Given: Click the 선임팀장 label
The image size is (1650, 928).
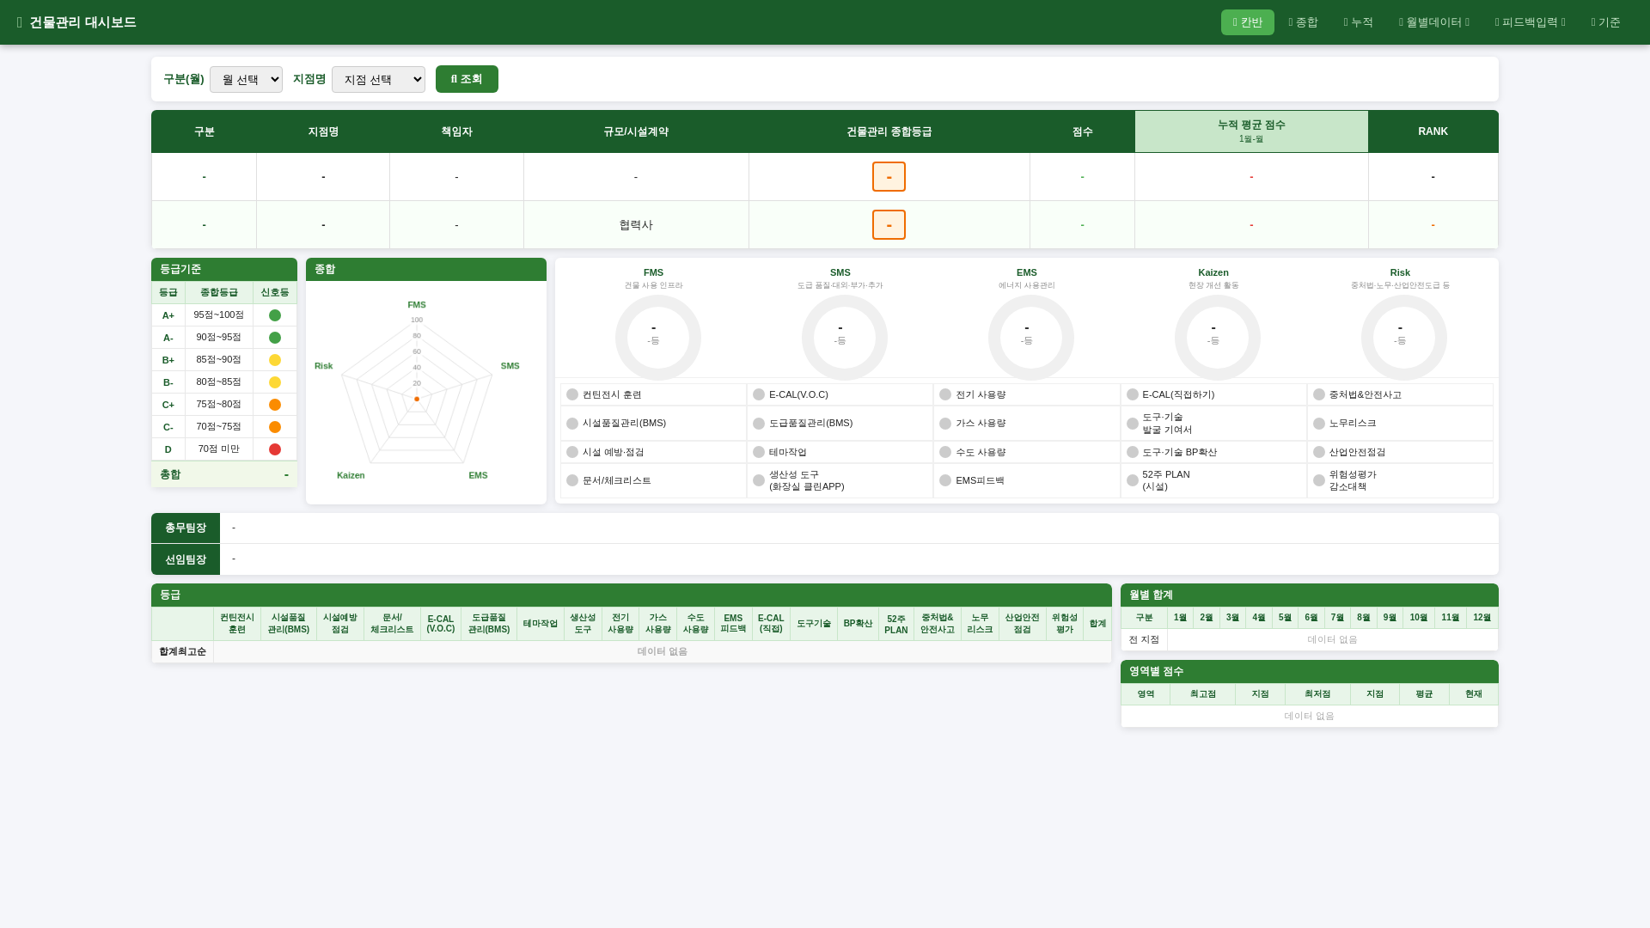Looking at the screenshot, I should [x=186, y=559].
